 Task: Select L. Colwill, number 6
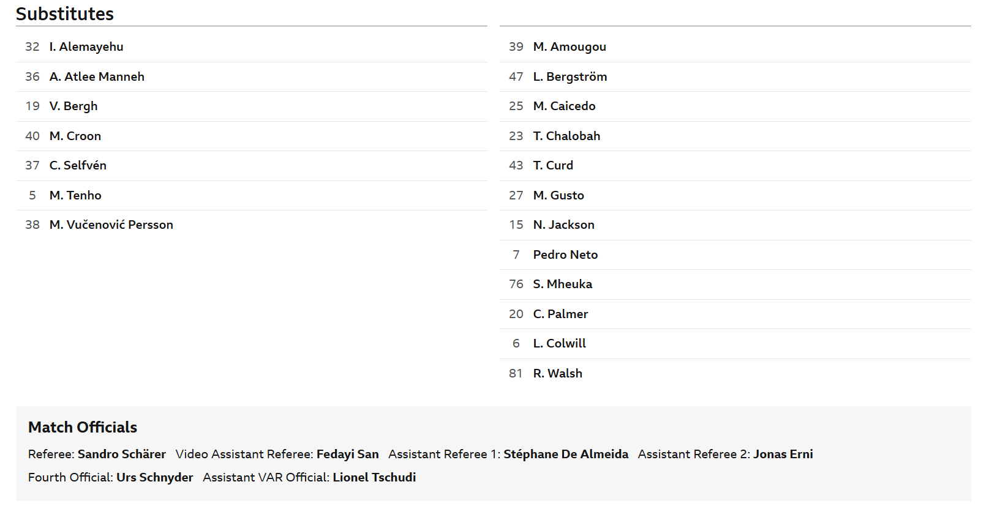pos(559,343)
